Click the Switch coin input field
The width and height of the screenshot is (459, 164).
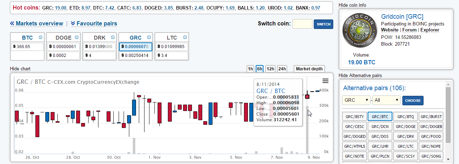point(302,24)
